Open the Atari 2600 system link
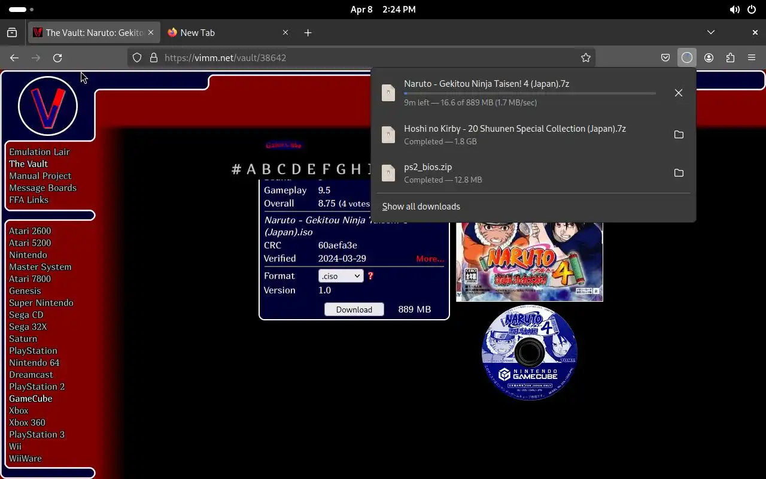Screen dimensions: 766x479 (x=30, y=231)
